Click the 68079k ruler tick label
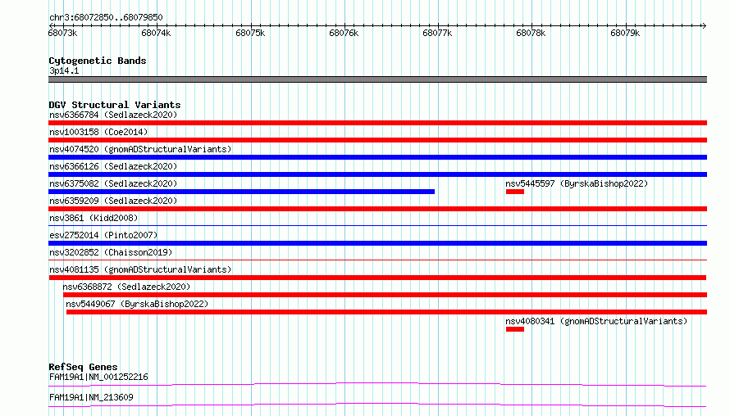Screen dimensions: 730x416 (625, 33)
